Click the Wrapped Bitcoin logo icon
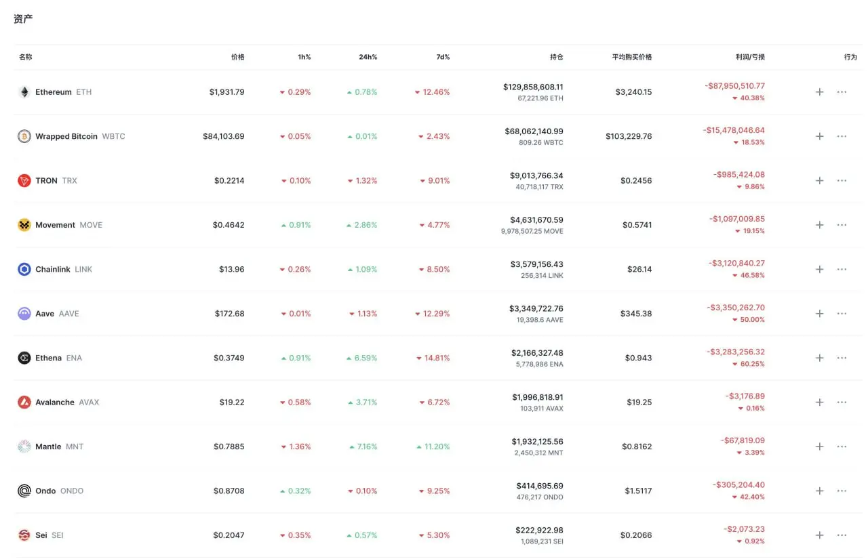 (x=24, y=136)
